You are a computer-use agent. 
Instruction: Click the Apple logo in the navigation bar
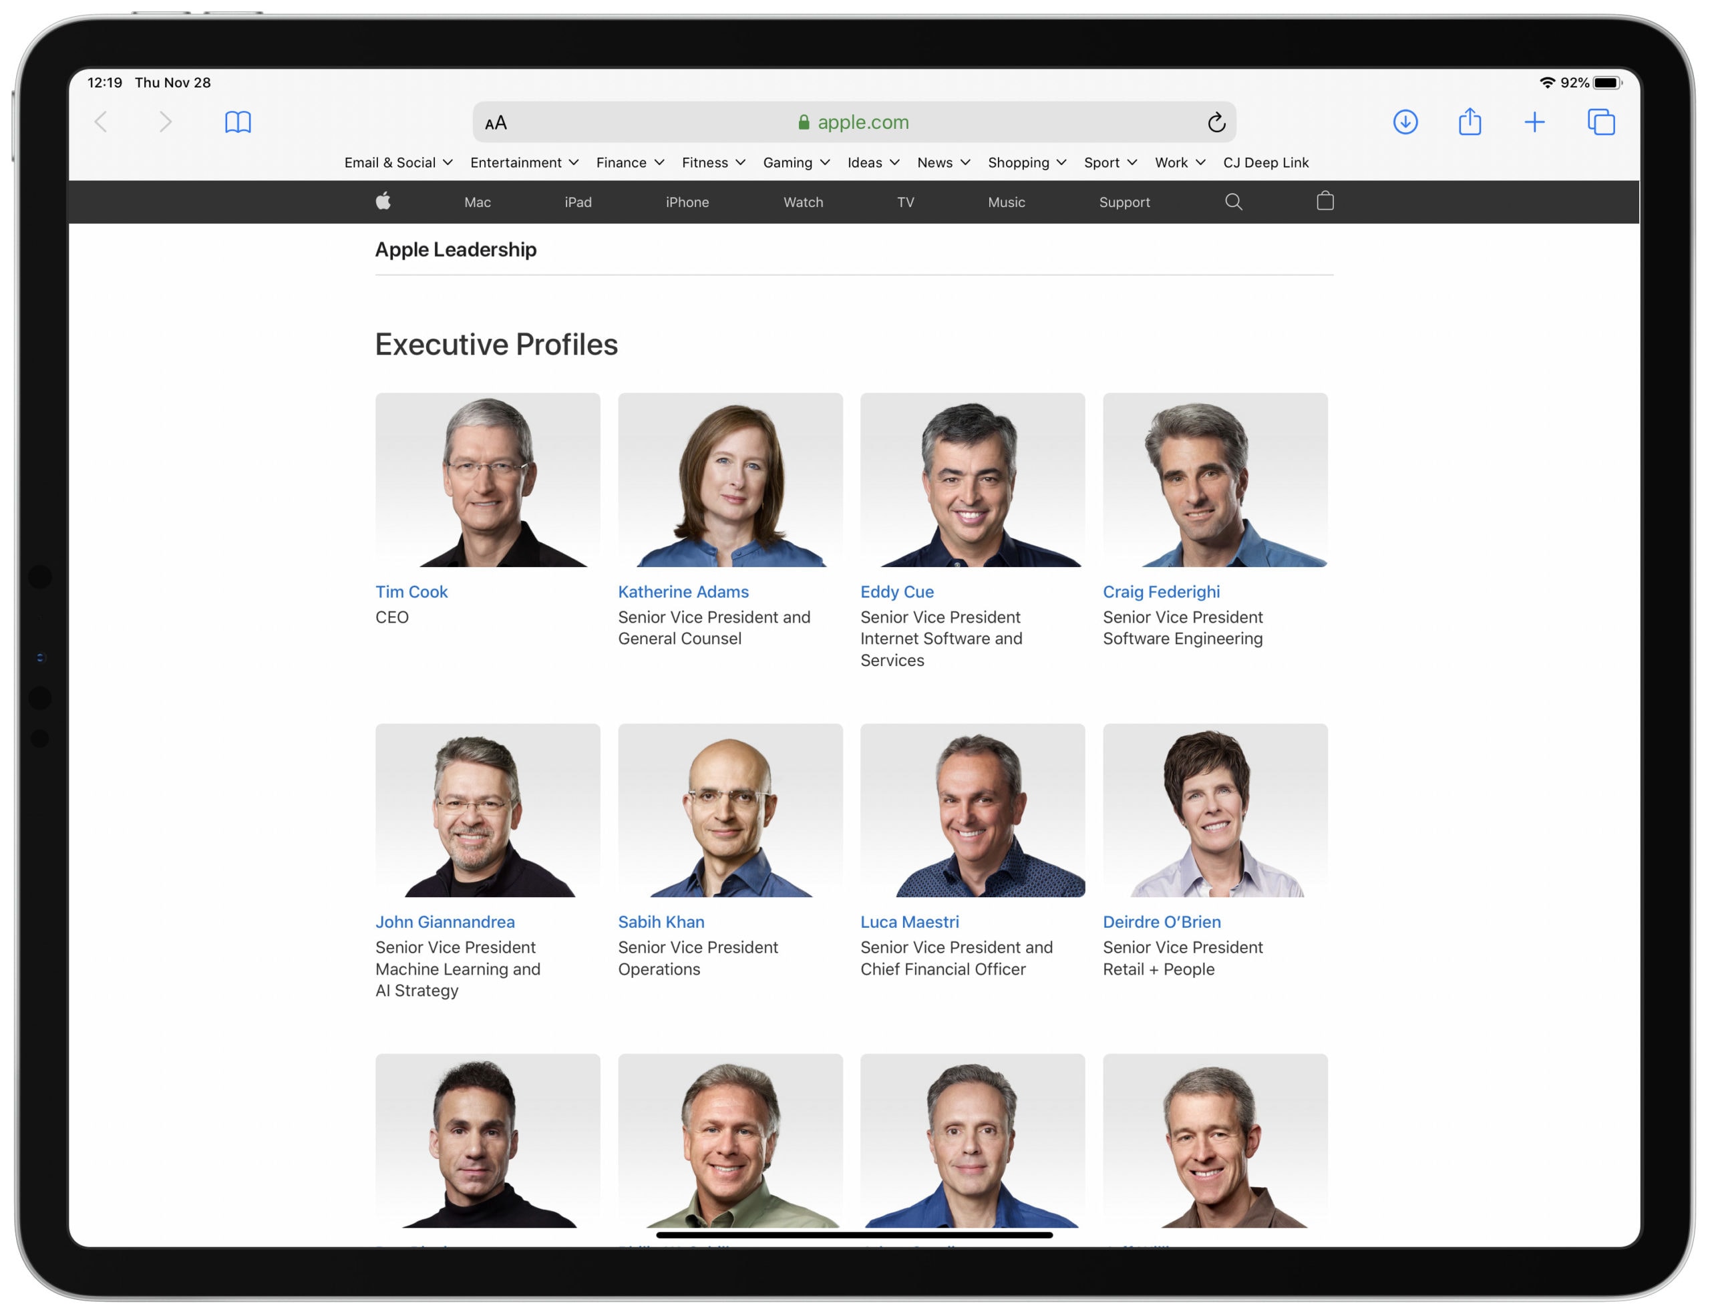click(x=383, y=202)
